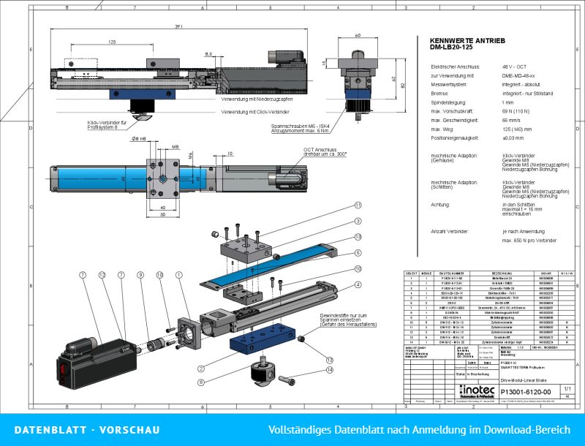Click the 391 overall length dimension
The width and height of the screenshot is (585, 446).
point(178,27)
